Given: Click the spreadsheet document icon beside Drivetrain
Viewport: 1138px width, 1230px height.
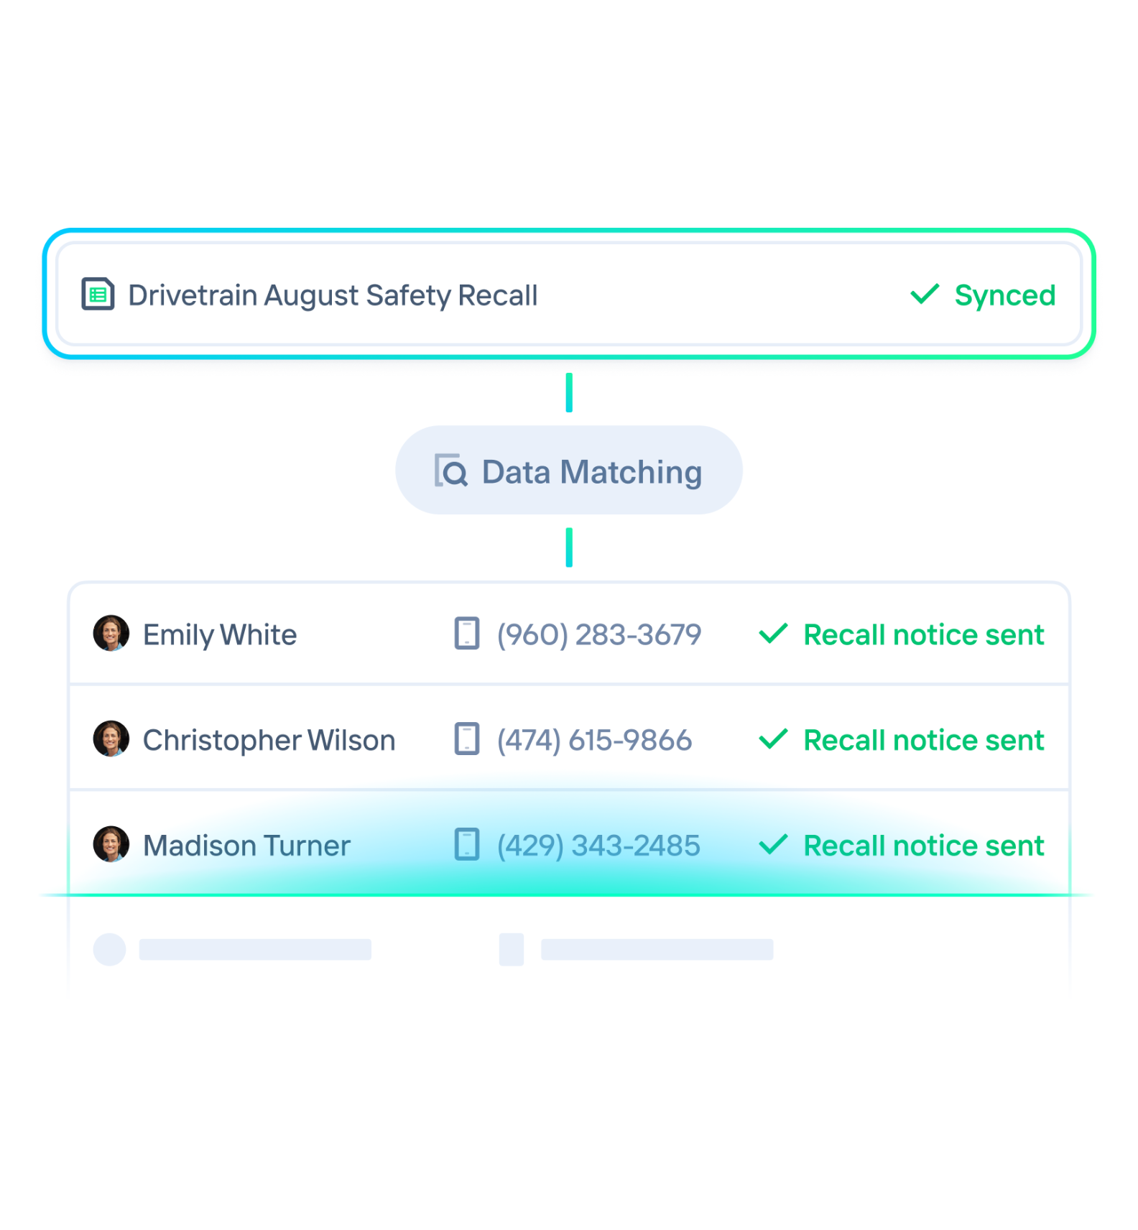Looking at the screenshot, I should [98, 294].
